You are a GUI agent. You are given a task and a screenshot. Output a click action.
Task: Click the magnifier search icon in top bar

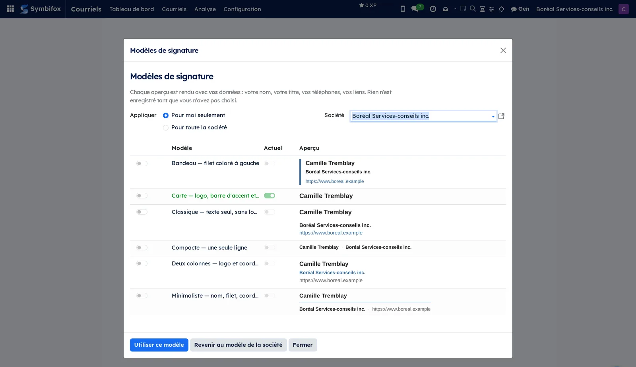[x=473, y=9]
